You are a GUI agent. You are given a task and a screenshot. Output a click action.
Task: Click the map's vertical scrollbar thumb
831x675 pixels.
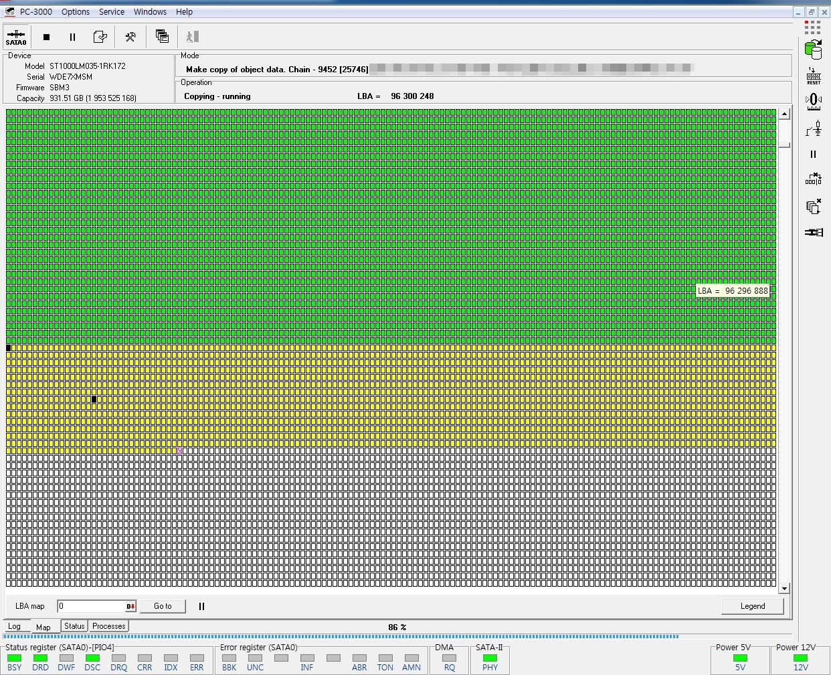pos(784,144)
